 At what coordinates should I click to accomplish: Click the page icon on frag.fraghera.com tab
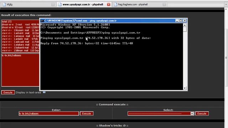pos(115,5)
